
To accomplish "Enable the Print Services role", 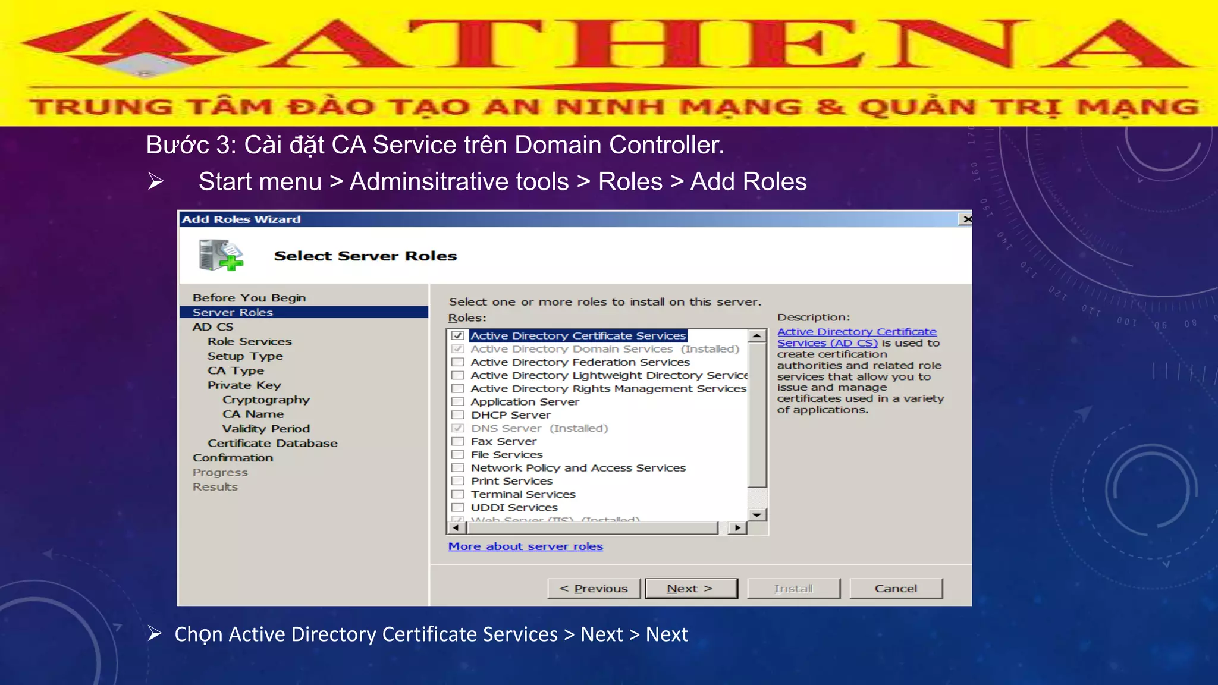I will click(457, 481).
